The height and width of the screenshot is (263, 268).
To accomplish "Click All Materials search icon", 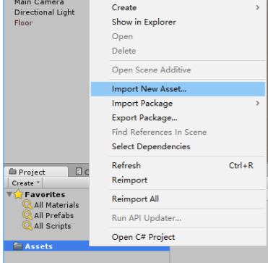I will 27,205.
